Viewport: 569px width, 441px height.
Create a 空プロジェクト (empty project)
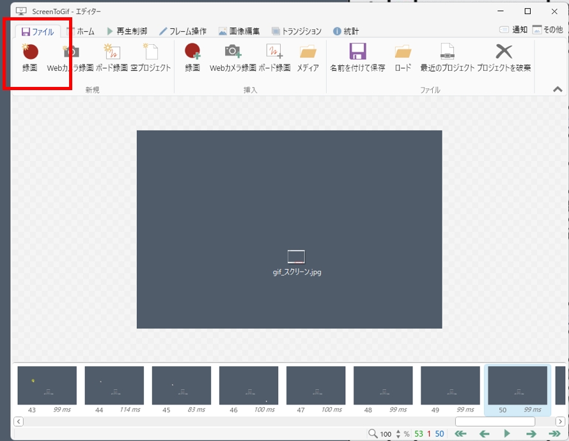(x=151, y=57)
